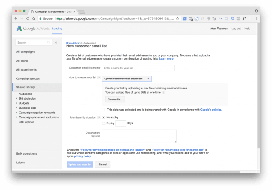This screenshot has width=272, height=190.
Task: Open Bulk operations in sidebar
Action: tap(27, 153)
